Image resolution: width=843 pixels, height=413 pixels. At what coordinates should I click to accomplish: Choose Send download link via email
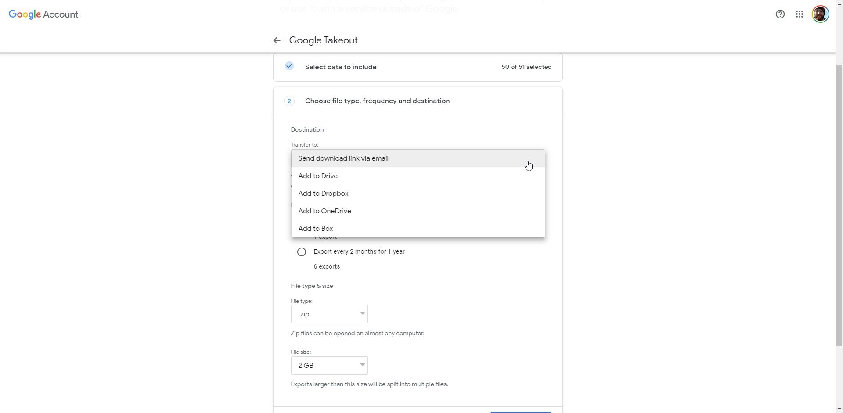(418, 158)
